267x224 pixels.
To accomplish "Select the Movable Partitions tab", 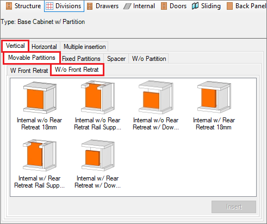I will point(32,58).
